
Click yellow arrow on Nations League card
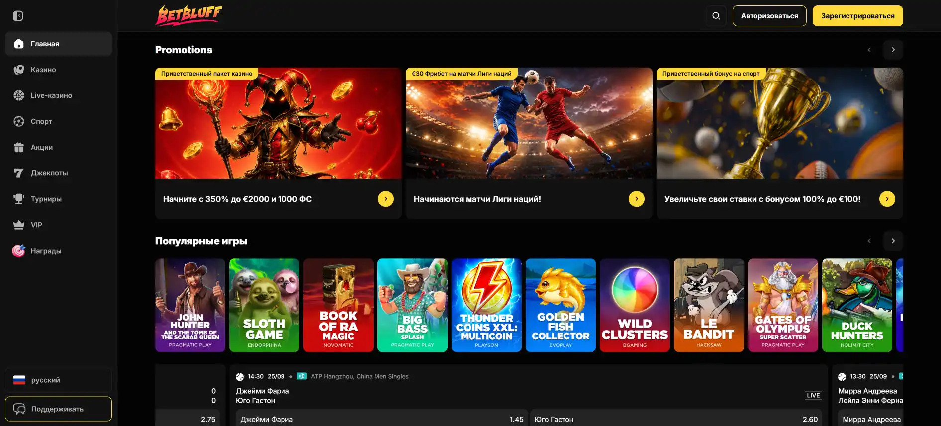click(x=637, y=199)
